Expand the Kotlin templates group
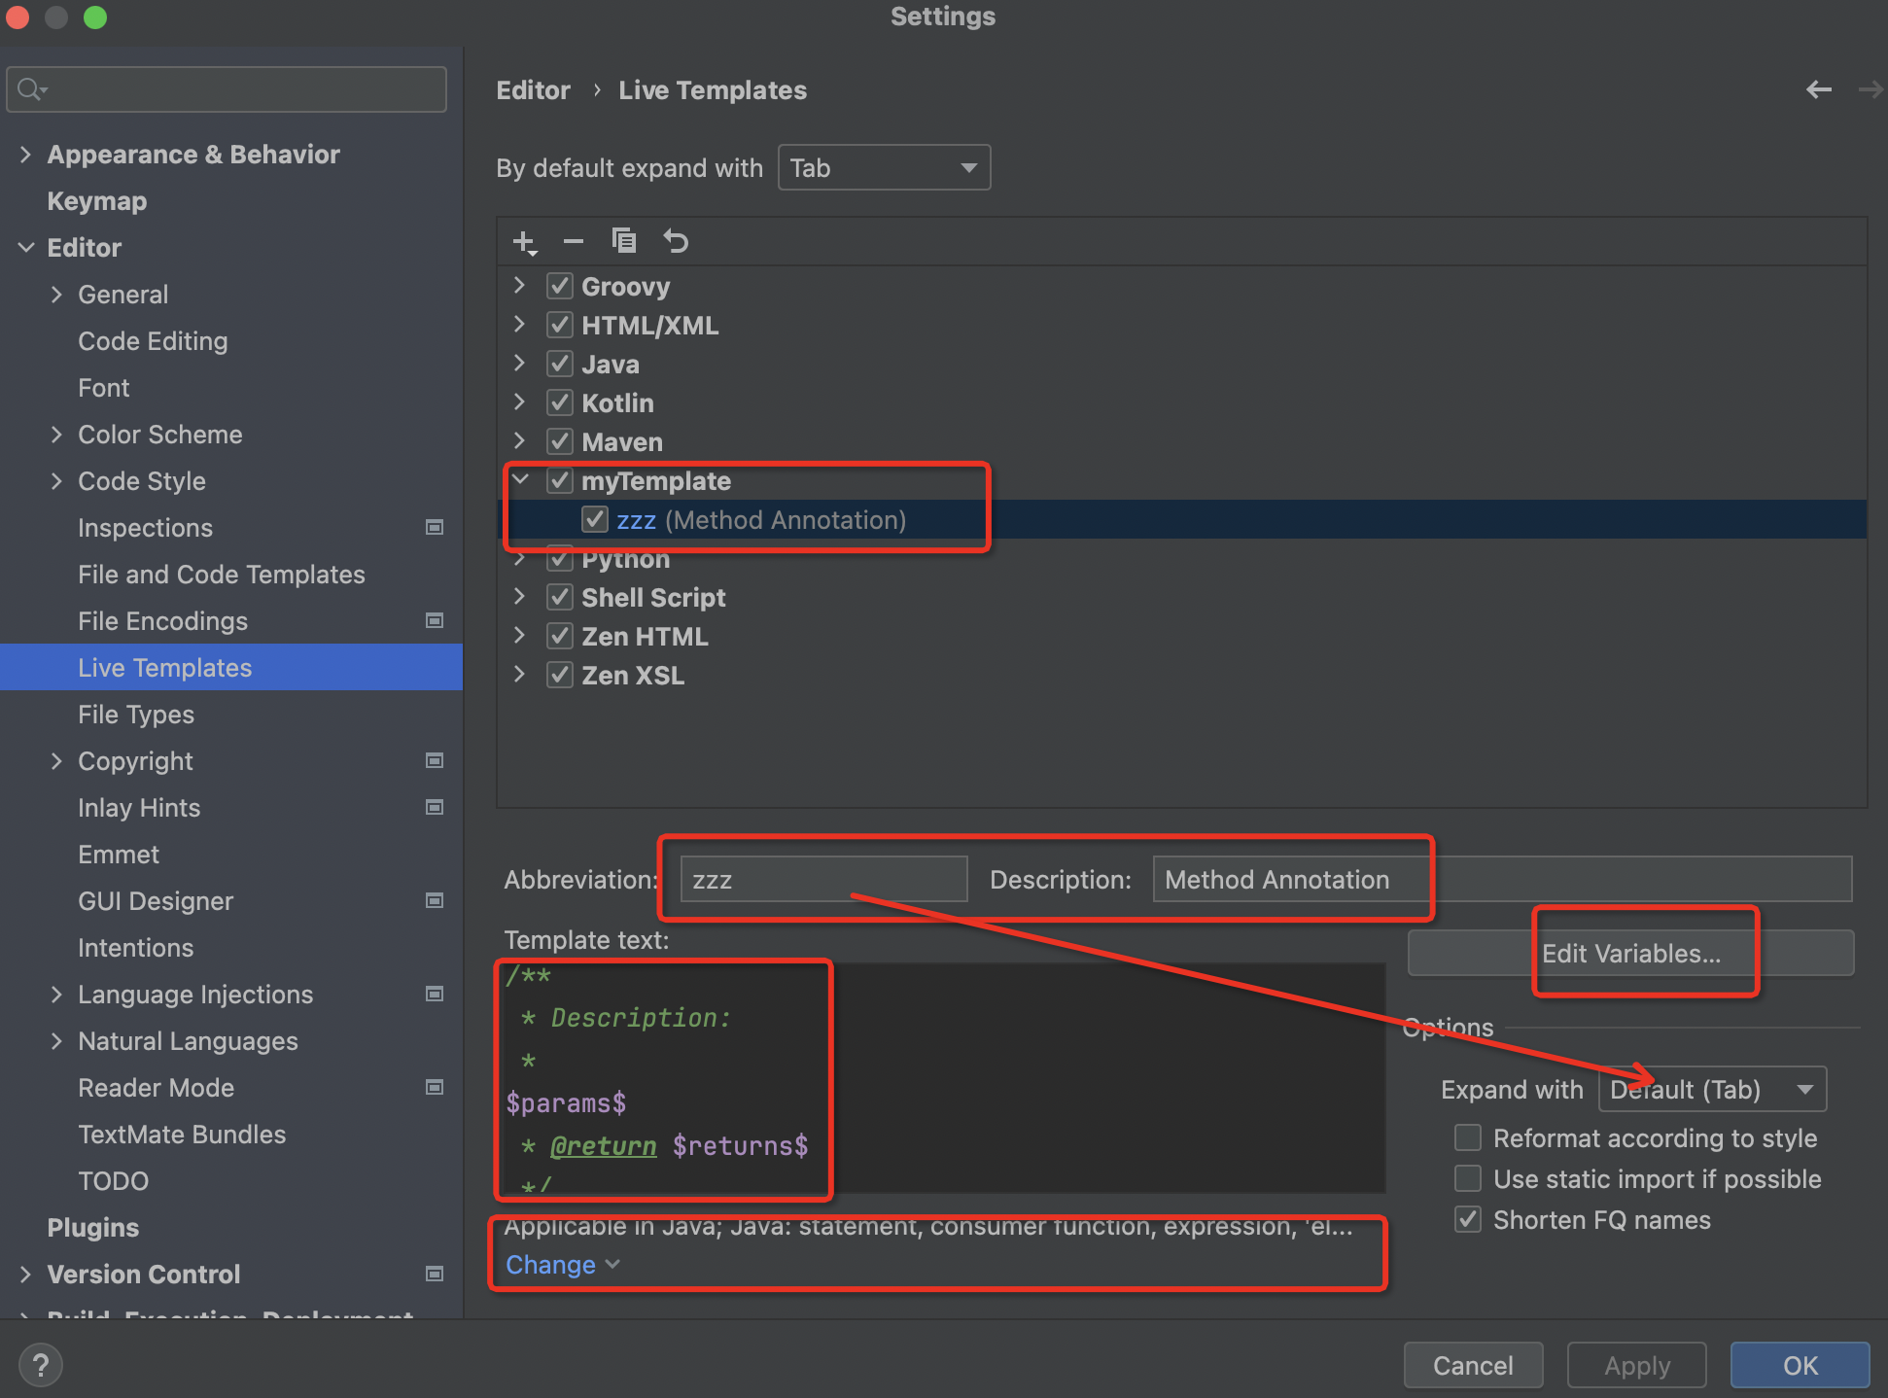The image size is (1888, 1398). (524, 402)
